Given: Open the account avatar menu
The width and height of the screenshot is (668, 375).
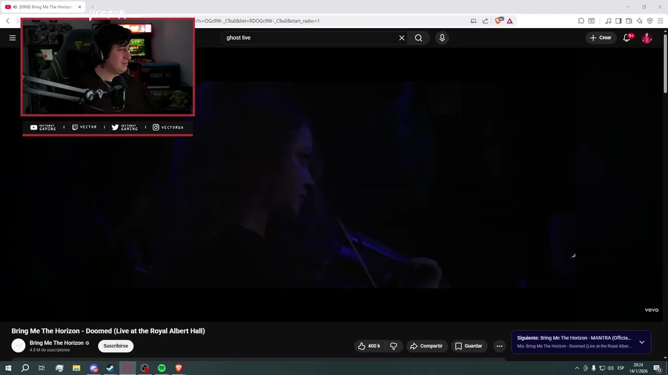Looking at the screenshot, I should 647,37.
